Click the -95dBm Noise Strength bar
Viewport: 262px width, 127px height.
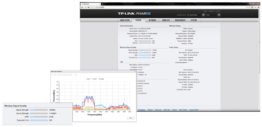point(145,53)
